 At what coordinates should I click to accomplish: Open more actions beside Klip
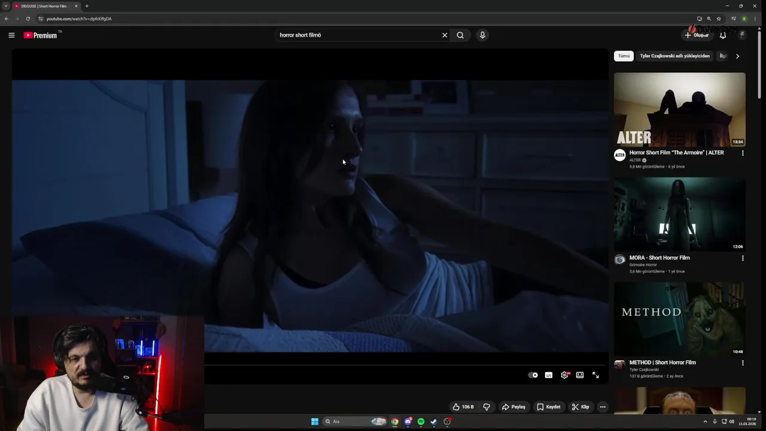(x=603, y=407)
